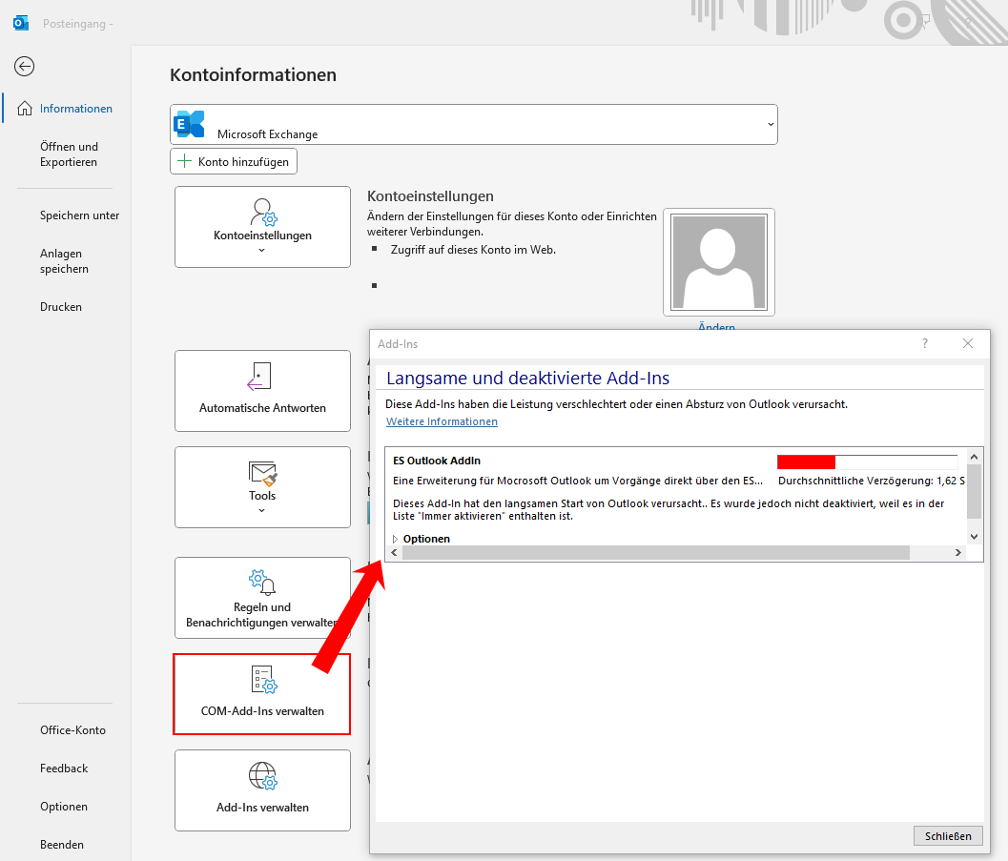Click the back arrow icon in Backstage
The image size is (1008, 861).
tap(25, 66)
